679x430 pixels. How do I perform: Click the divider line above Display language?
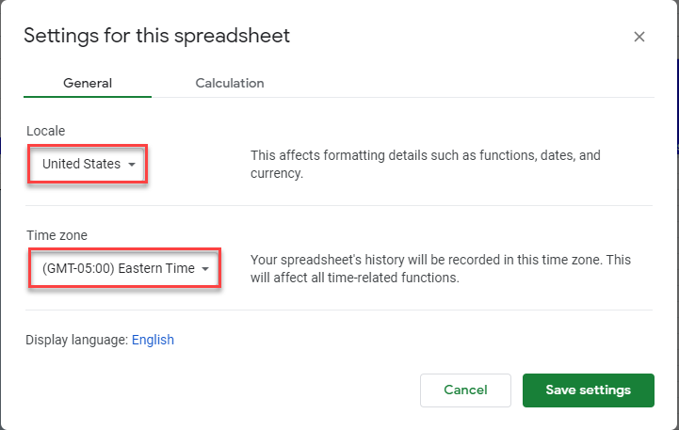339,310
